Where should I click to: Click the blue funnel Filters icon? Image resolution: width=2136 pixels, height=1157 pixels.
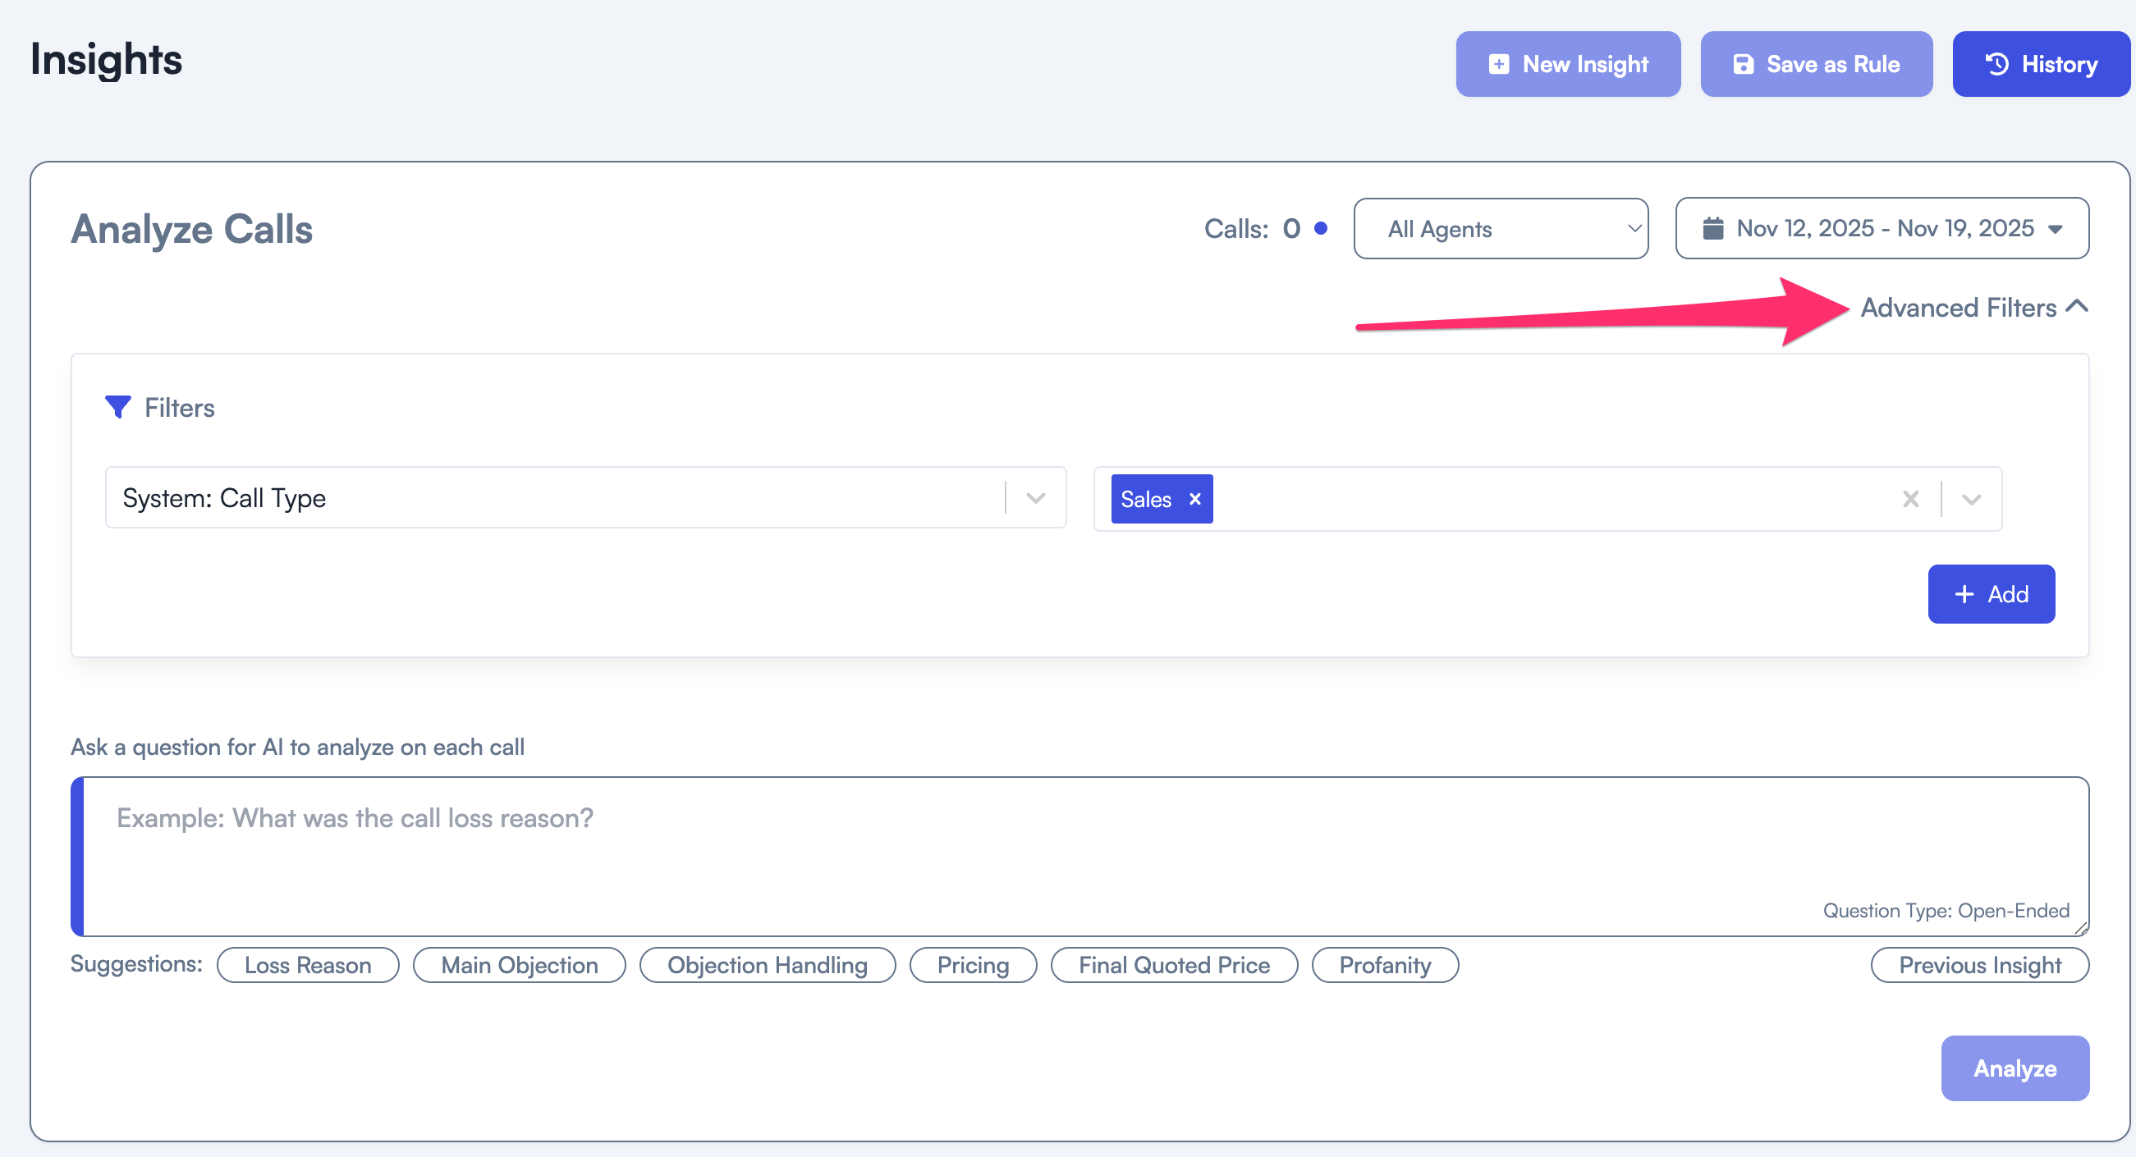tap(117, 407)
